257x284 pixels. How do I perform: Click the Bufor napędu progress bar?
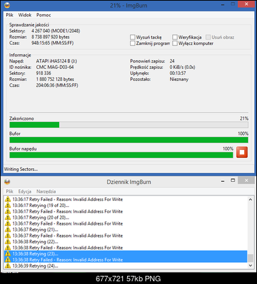[x=121, y=155]
